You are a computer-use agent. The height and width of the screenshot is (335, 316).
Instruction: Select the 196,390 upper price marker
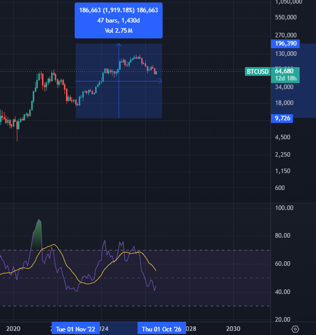pyautogui.click(x=285, y=44)
